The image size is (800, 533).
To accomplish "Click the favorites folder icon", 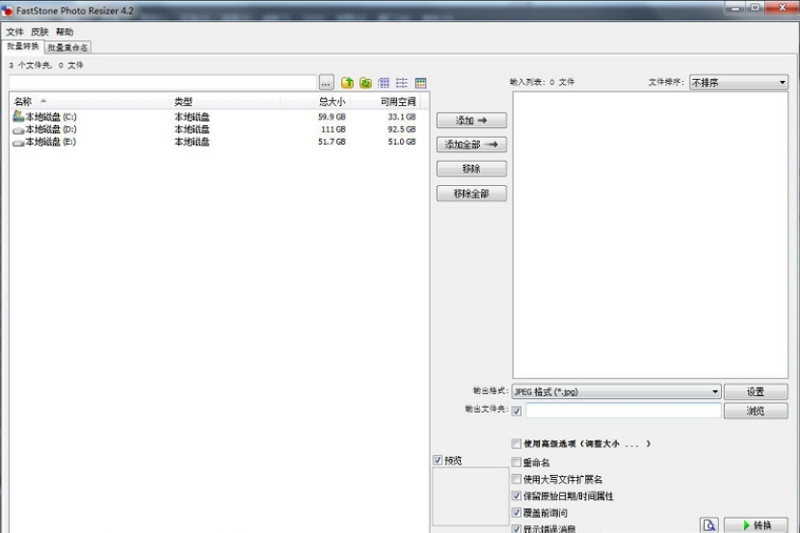I will click(365, 83).
